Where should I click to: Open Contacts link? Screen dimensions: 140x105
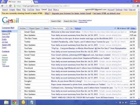[6, 51]
